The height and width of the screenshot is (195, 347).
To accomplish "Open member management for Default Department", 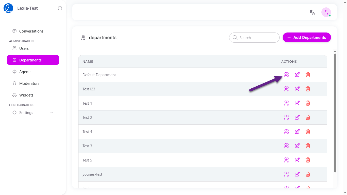I will [x=287, y=75].
